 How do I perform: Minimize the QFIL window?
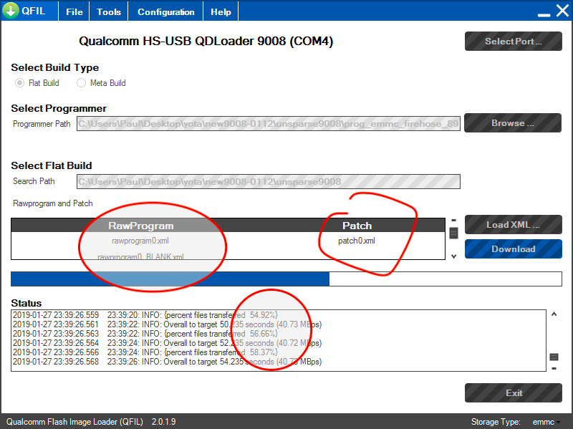coord(544,14)
